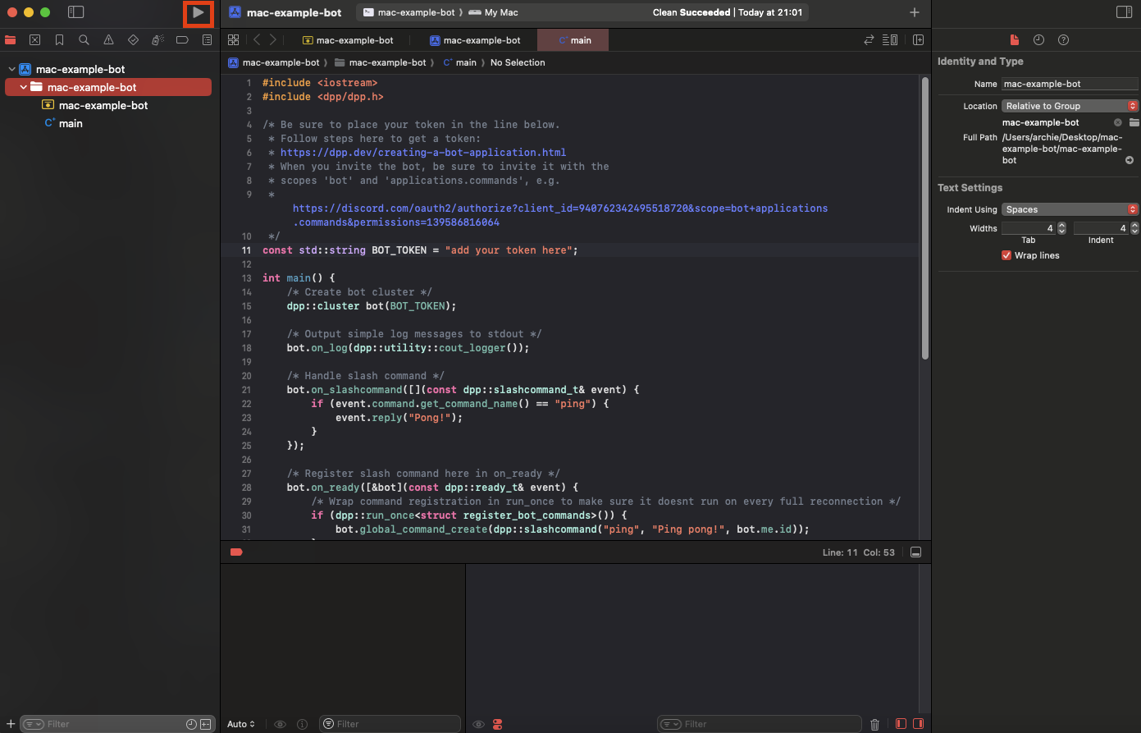This screenshot has height=733, width=1141.
Task: Open the Indent Using Spaces dropdown
Action: (1070, 209)
